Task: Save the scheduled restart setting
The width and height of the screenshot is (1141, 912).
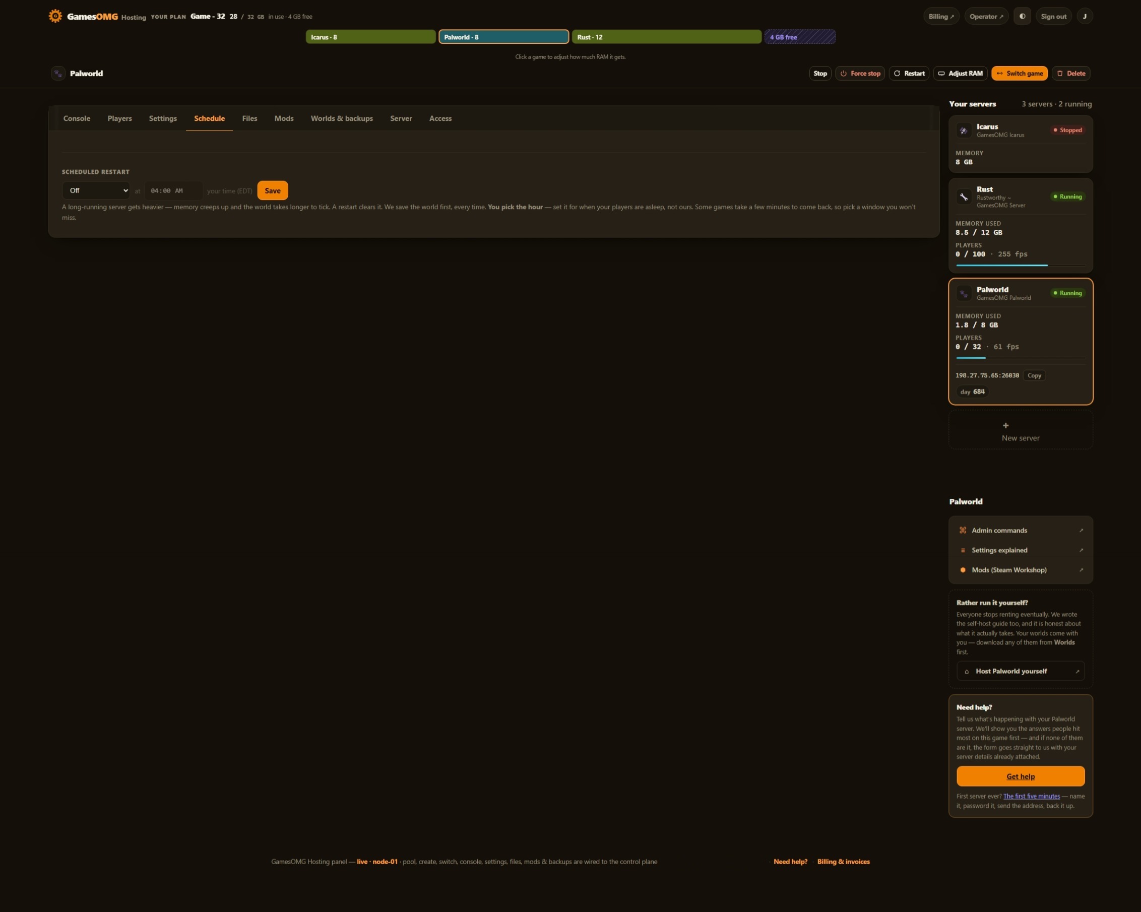Action: point(273,190)
